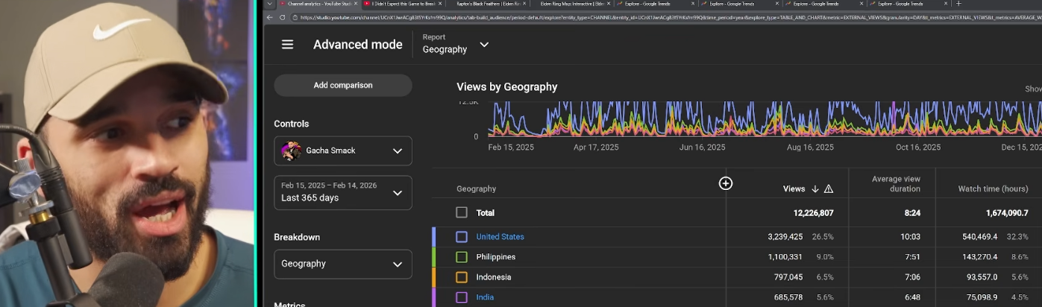Check the Indonesia row checkbox

(462, 277)
